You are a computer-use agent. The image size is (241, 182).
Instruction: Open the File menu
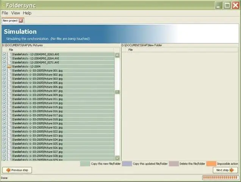[x=5, y=13]
